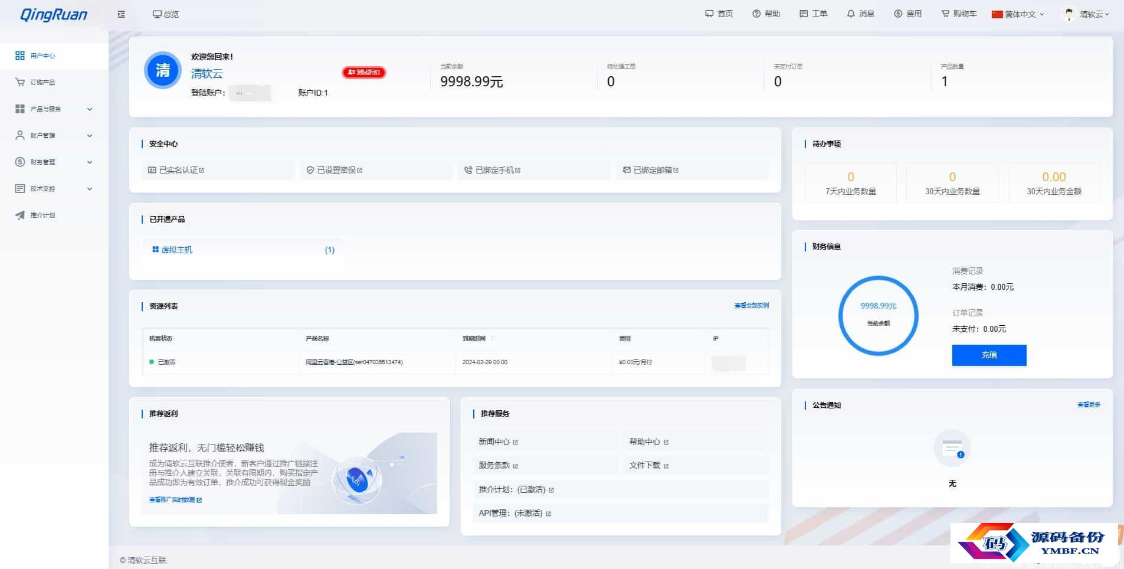Click the 财务管理 coin icon
This screenshot has height=569, width=1124.
pos(19,162)
